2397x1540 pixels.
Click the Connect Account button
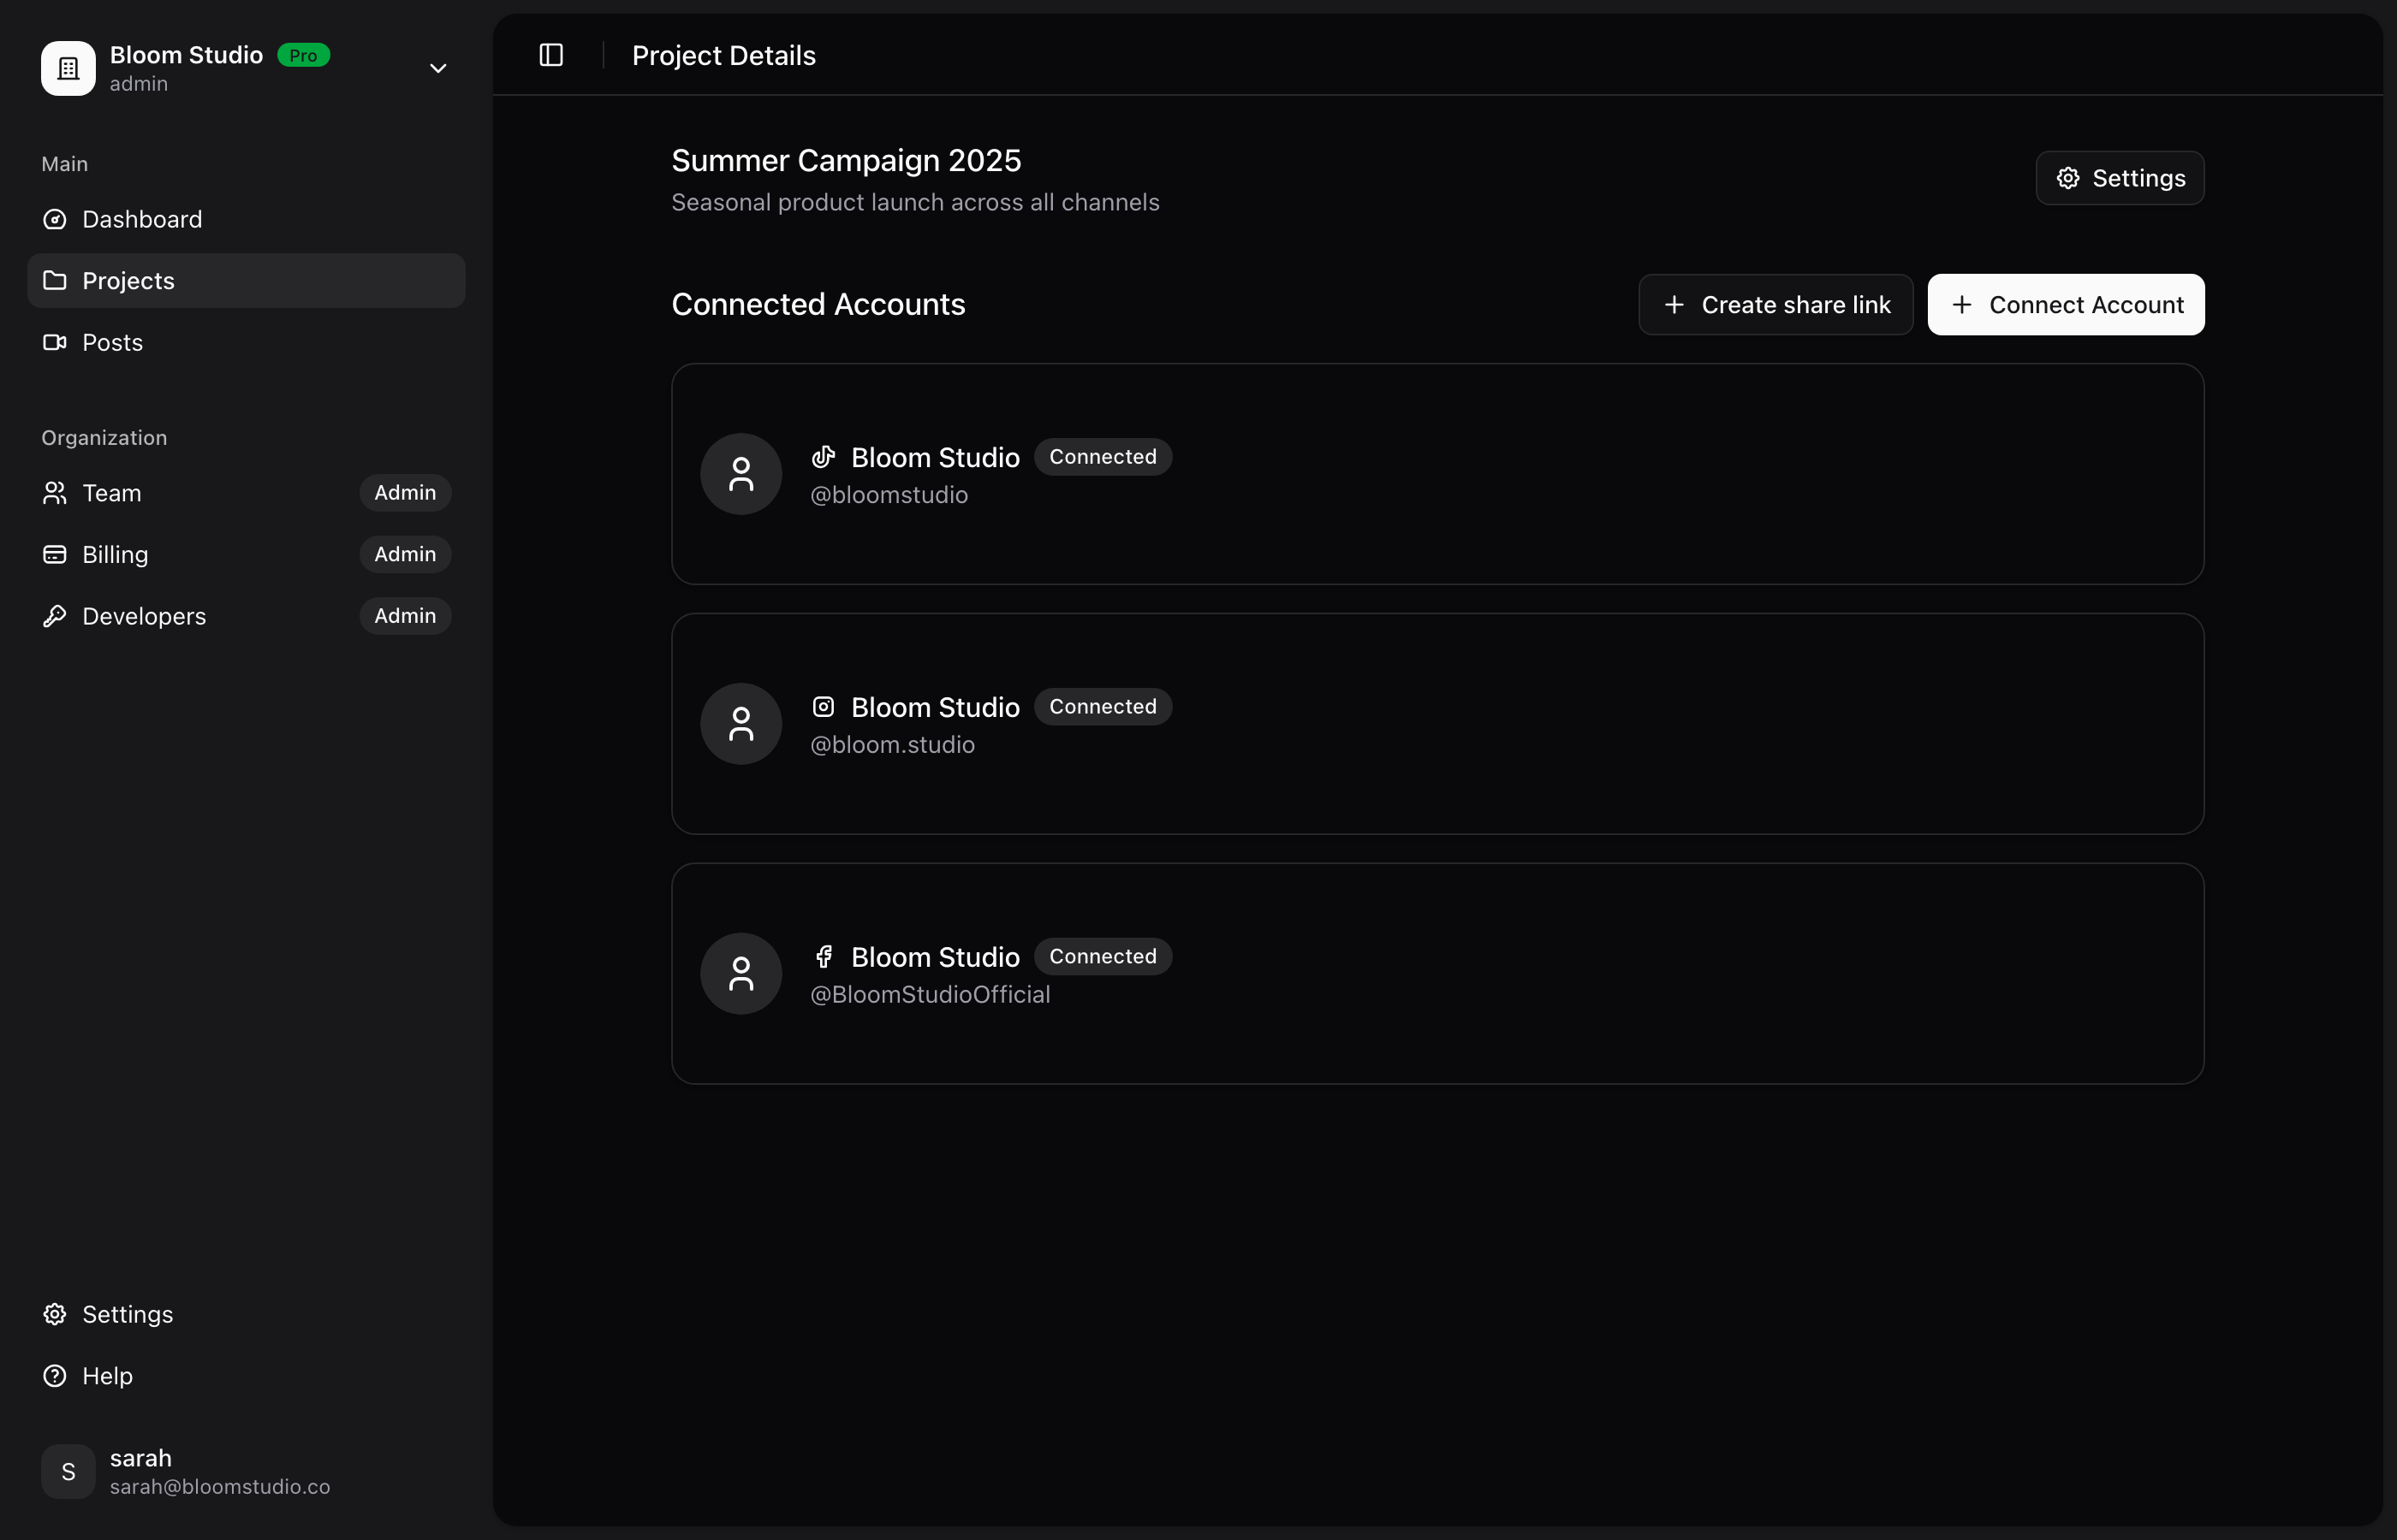click(2067, 304)
